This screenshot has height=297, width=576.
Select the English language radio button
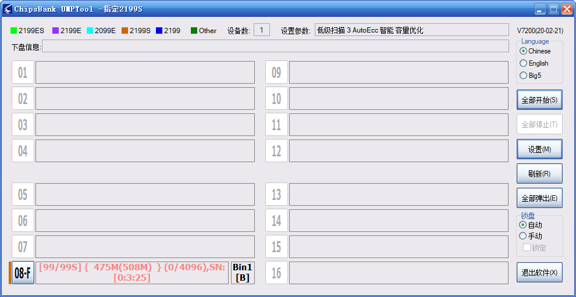(x=523, y=63)
